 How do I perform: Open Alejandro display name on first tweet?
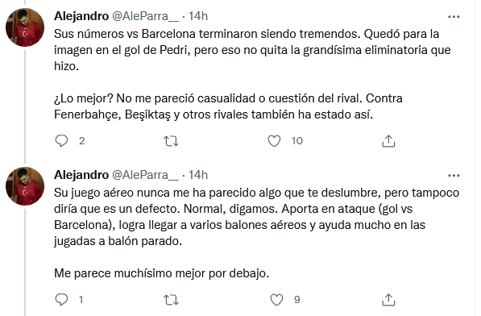[81, 16]
